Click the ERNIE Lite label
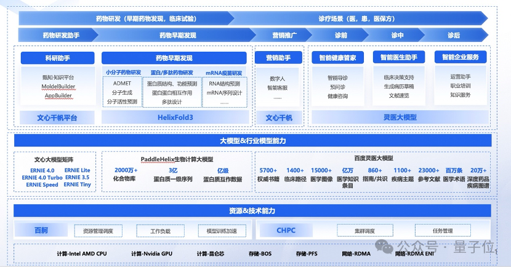The image size is (511, 267). [77, 170]
